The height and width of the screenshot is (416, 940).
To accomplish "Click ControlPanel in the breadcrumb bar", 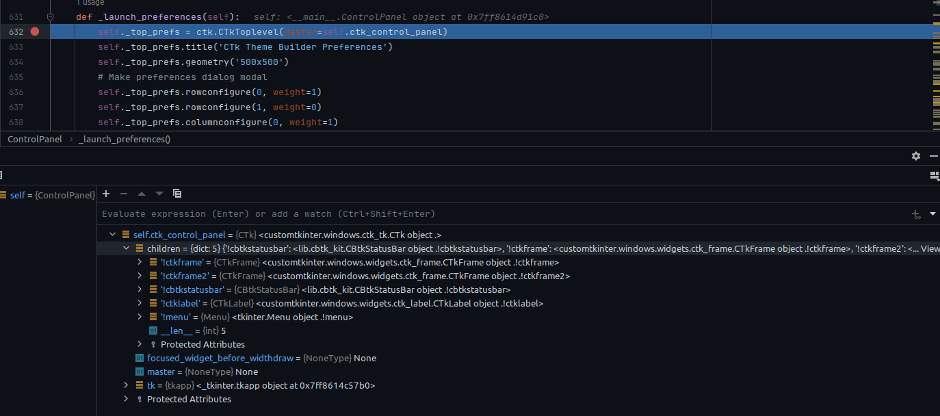I will (x=34, y=139).
